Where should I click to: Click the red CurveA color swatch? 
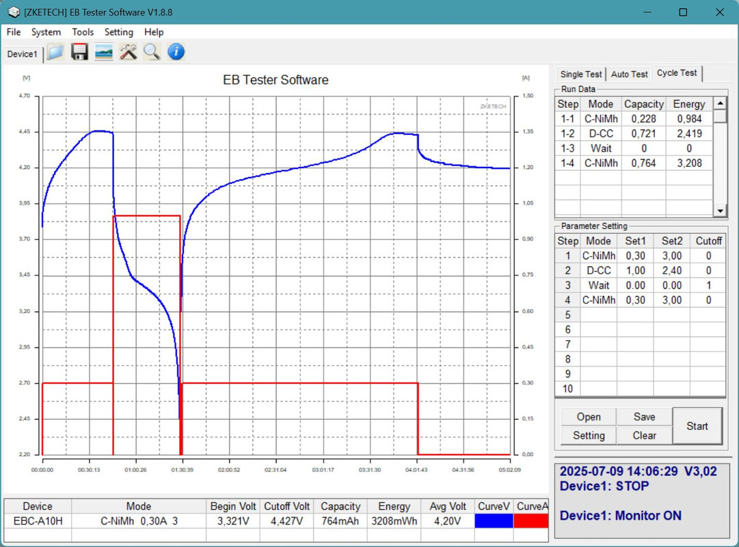pos(531,521)
